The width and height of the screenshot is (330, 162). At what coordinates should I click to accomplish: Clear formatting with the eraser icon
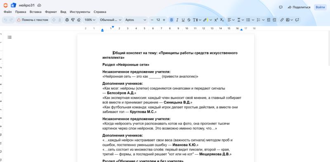[x=79, y=20]
